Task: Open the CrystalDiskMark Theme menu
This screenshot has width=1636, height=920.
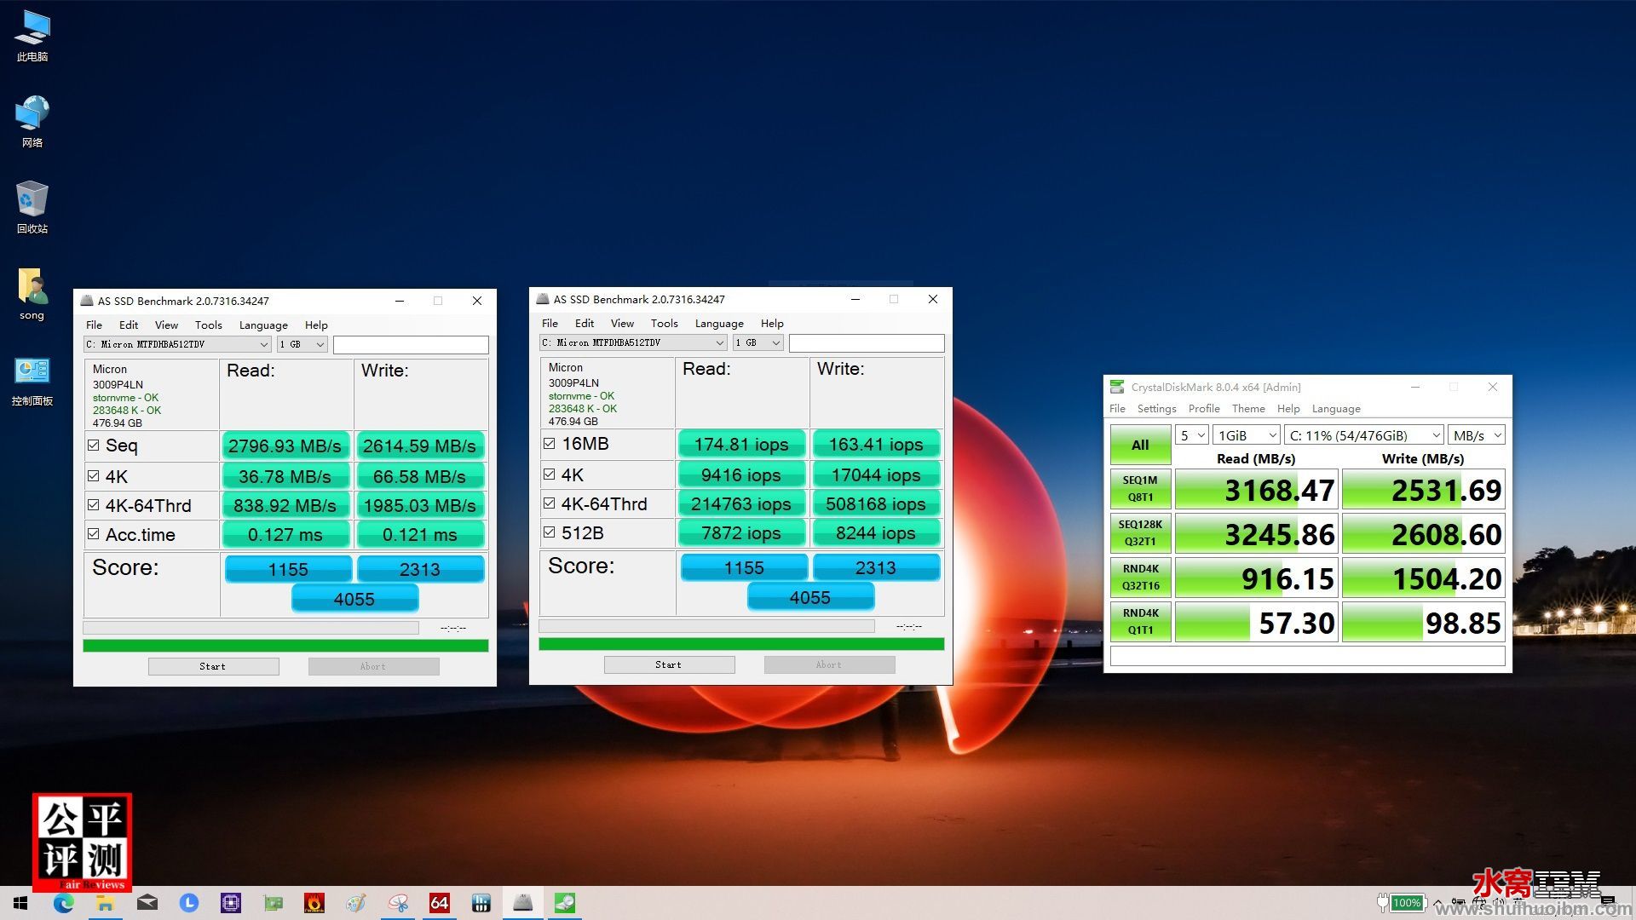Action: 1248,409
